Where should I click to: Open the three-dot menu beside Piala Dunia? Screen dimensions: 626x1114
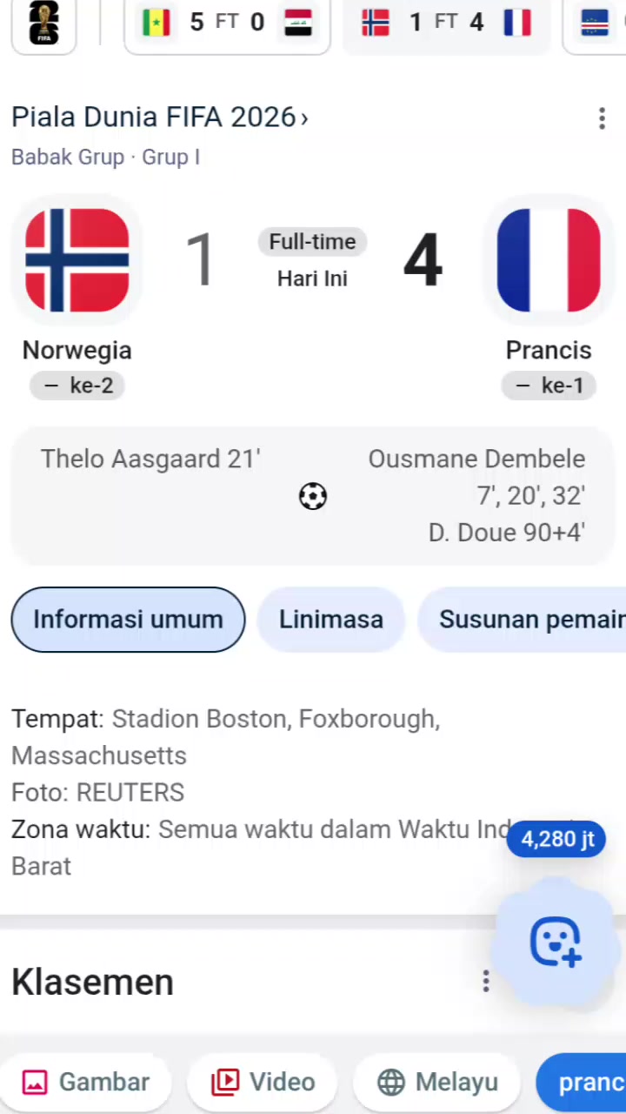[602, 118]
